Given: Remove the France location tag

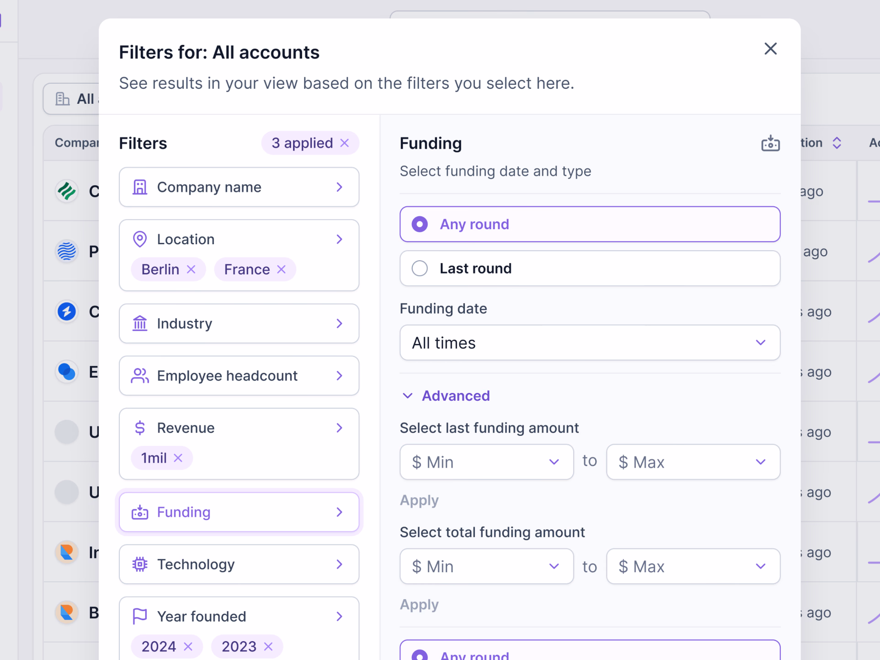Looking at the screenshot, I should [282, 269].
